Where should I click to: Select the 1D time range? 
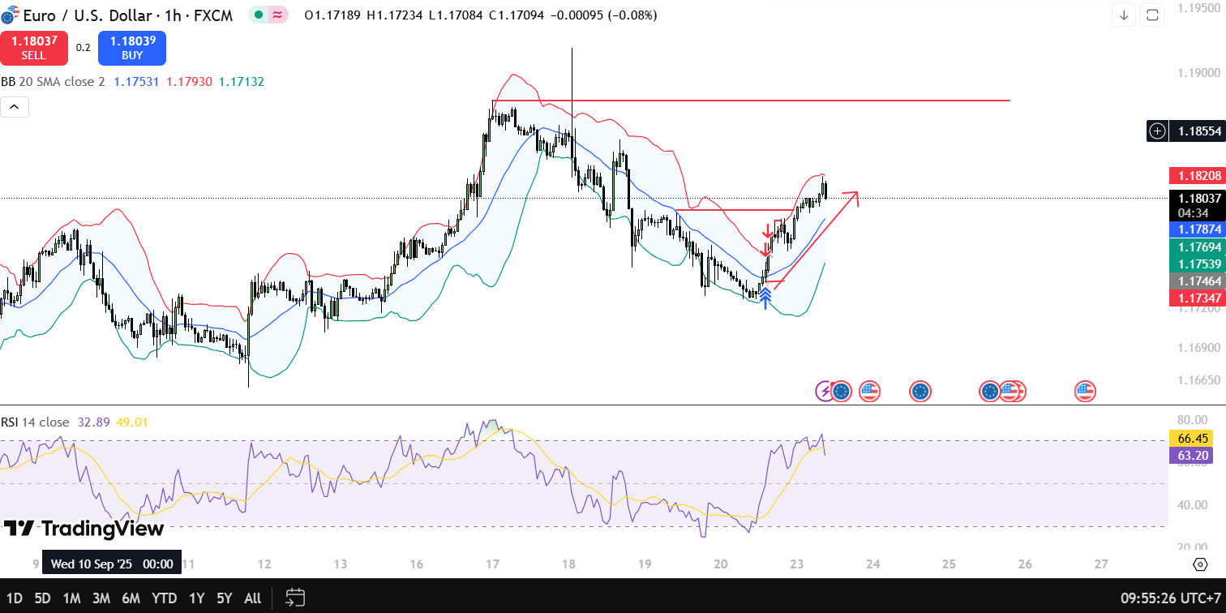14,598
